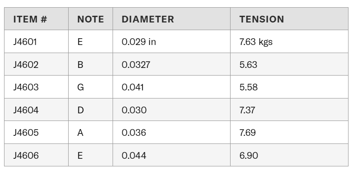The height and width of the screenshot is (170, 353).
Task: Select the 0.036 diameter value
Action: click(x=134, y=133)
